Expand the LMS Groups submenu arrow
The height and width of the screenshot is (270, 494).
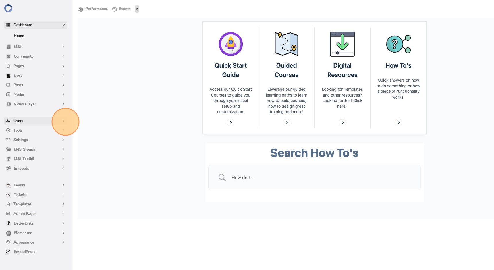(63, 149)
